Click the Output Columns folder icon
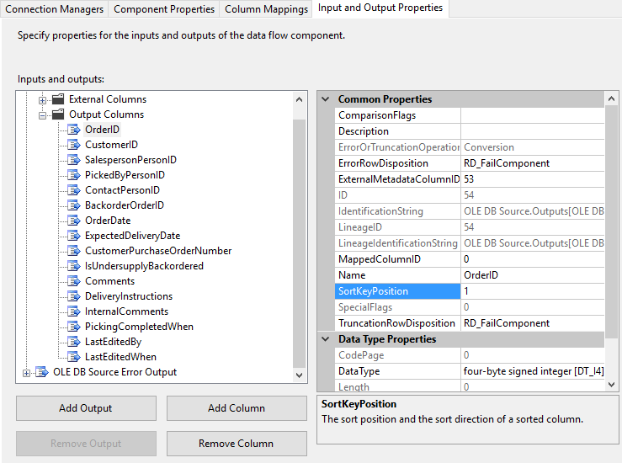Image resolution: width=622 pixels, height=463 pixels. tap(58, 114)
